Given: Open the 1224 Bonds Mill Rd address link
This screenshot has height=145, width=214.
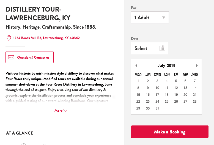Looking at the screenshot, I should click(46, 38).
